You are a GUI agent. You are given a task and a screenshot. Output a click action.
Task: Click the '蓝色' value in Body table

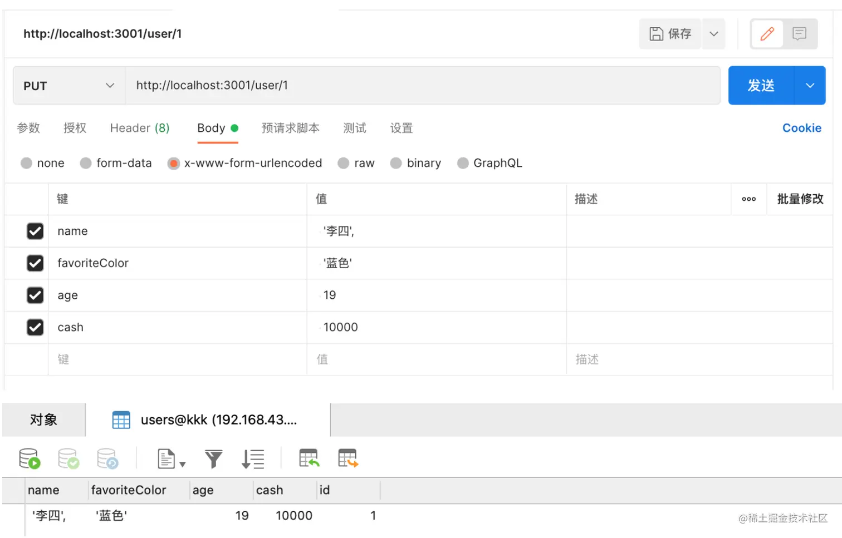(437, 263)
